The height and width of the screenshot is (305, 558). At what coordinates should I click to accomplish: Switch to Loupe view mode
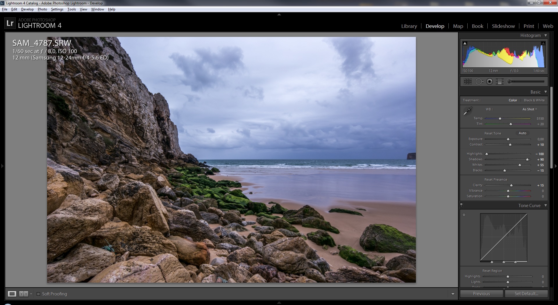point(12,294)
